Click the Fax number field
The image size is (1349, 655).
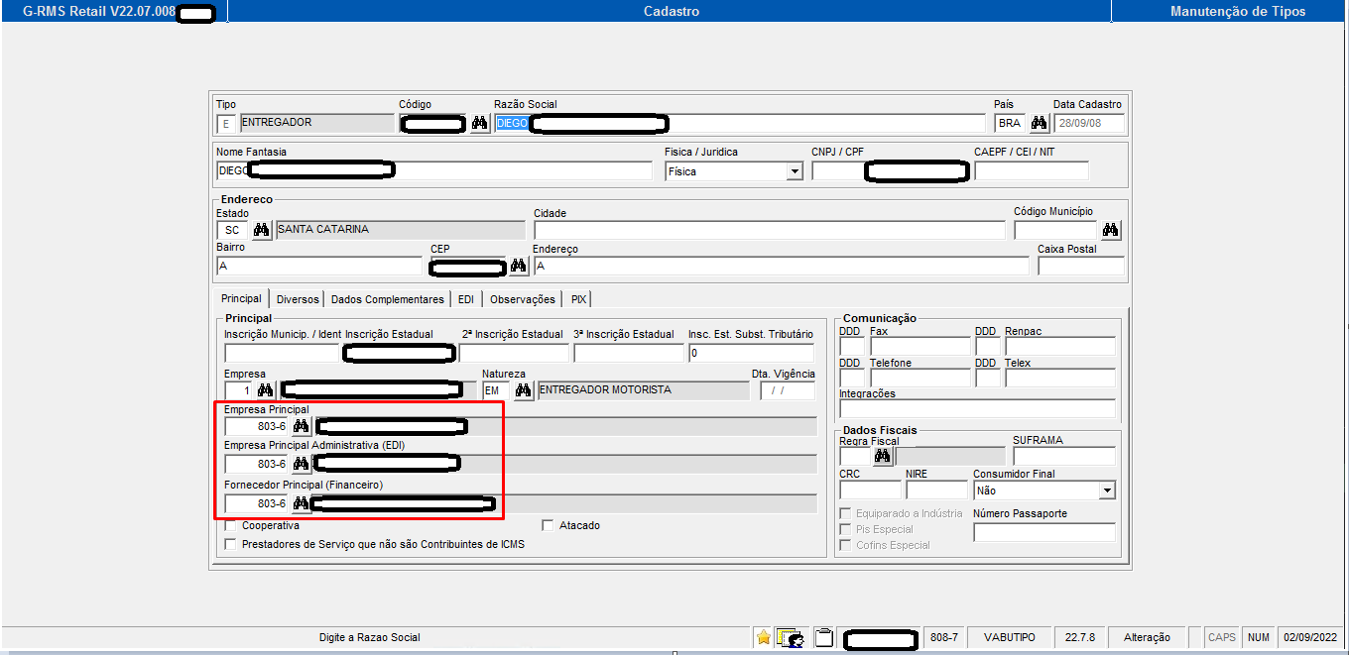920,347
